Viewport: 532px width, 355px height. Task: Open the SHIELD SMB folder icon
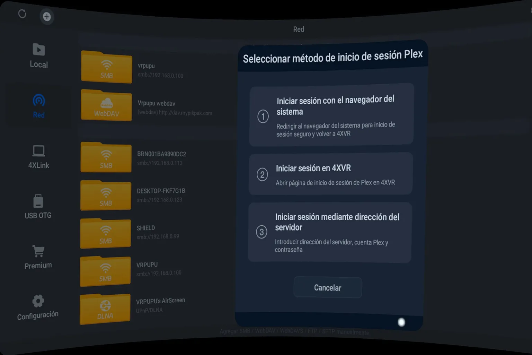(105, 233)
